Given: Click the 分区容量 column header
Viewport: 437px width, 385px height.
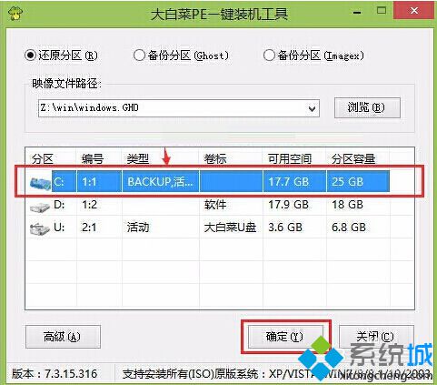Looking at the screenshot, I should tap(353, 159).
